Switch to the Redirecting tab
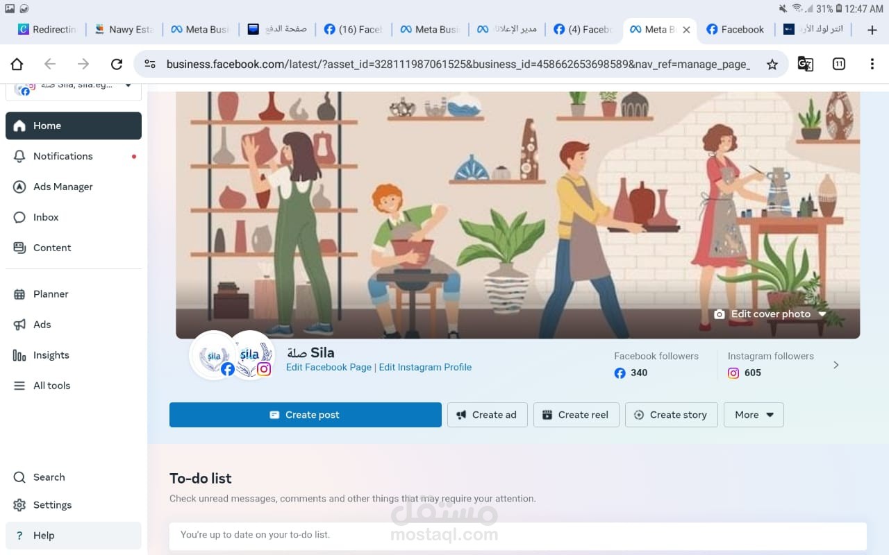The width and height of the screenshot is (889, 555). (47, 29)
